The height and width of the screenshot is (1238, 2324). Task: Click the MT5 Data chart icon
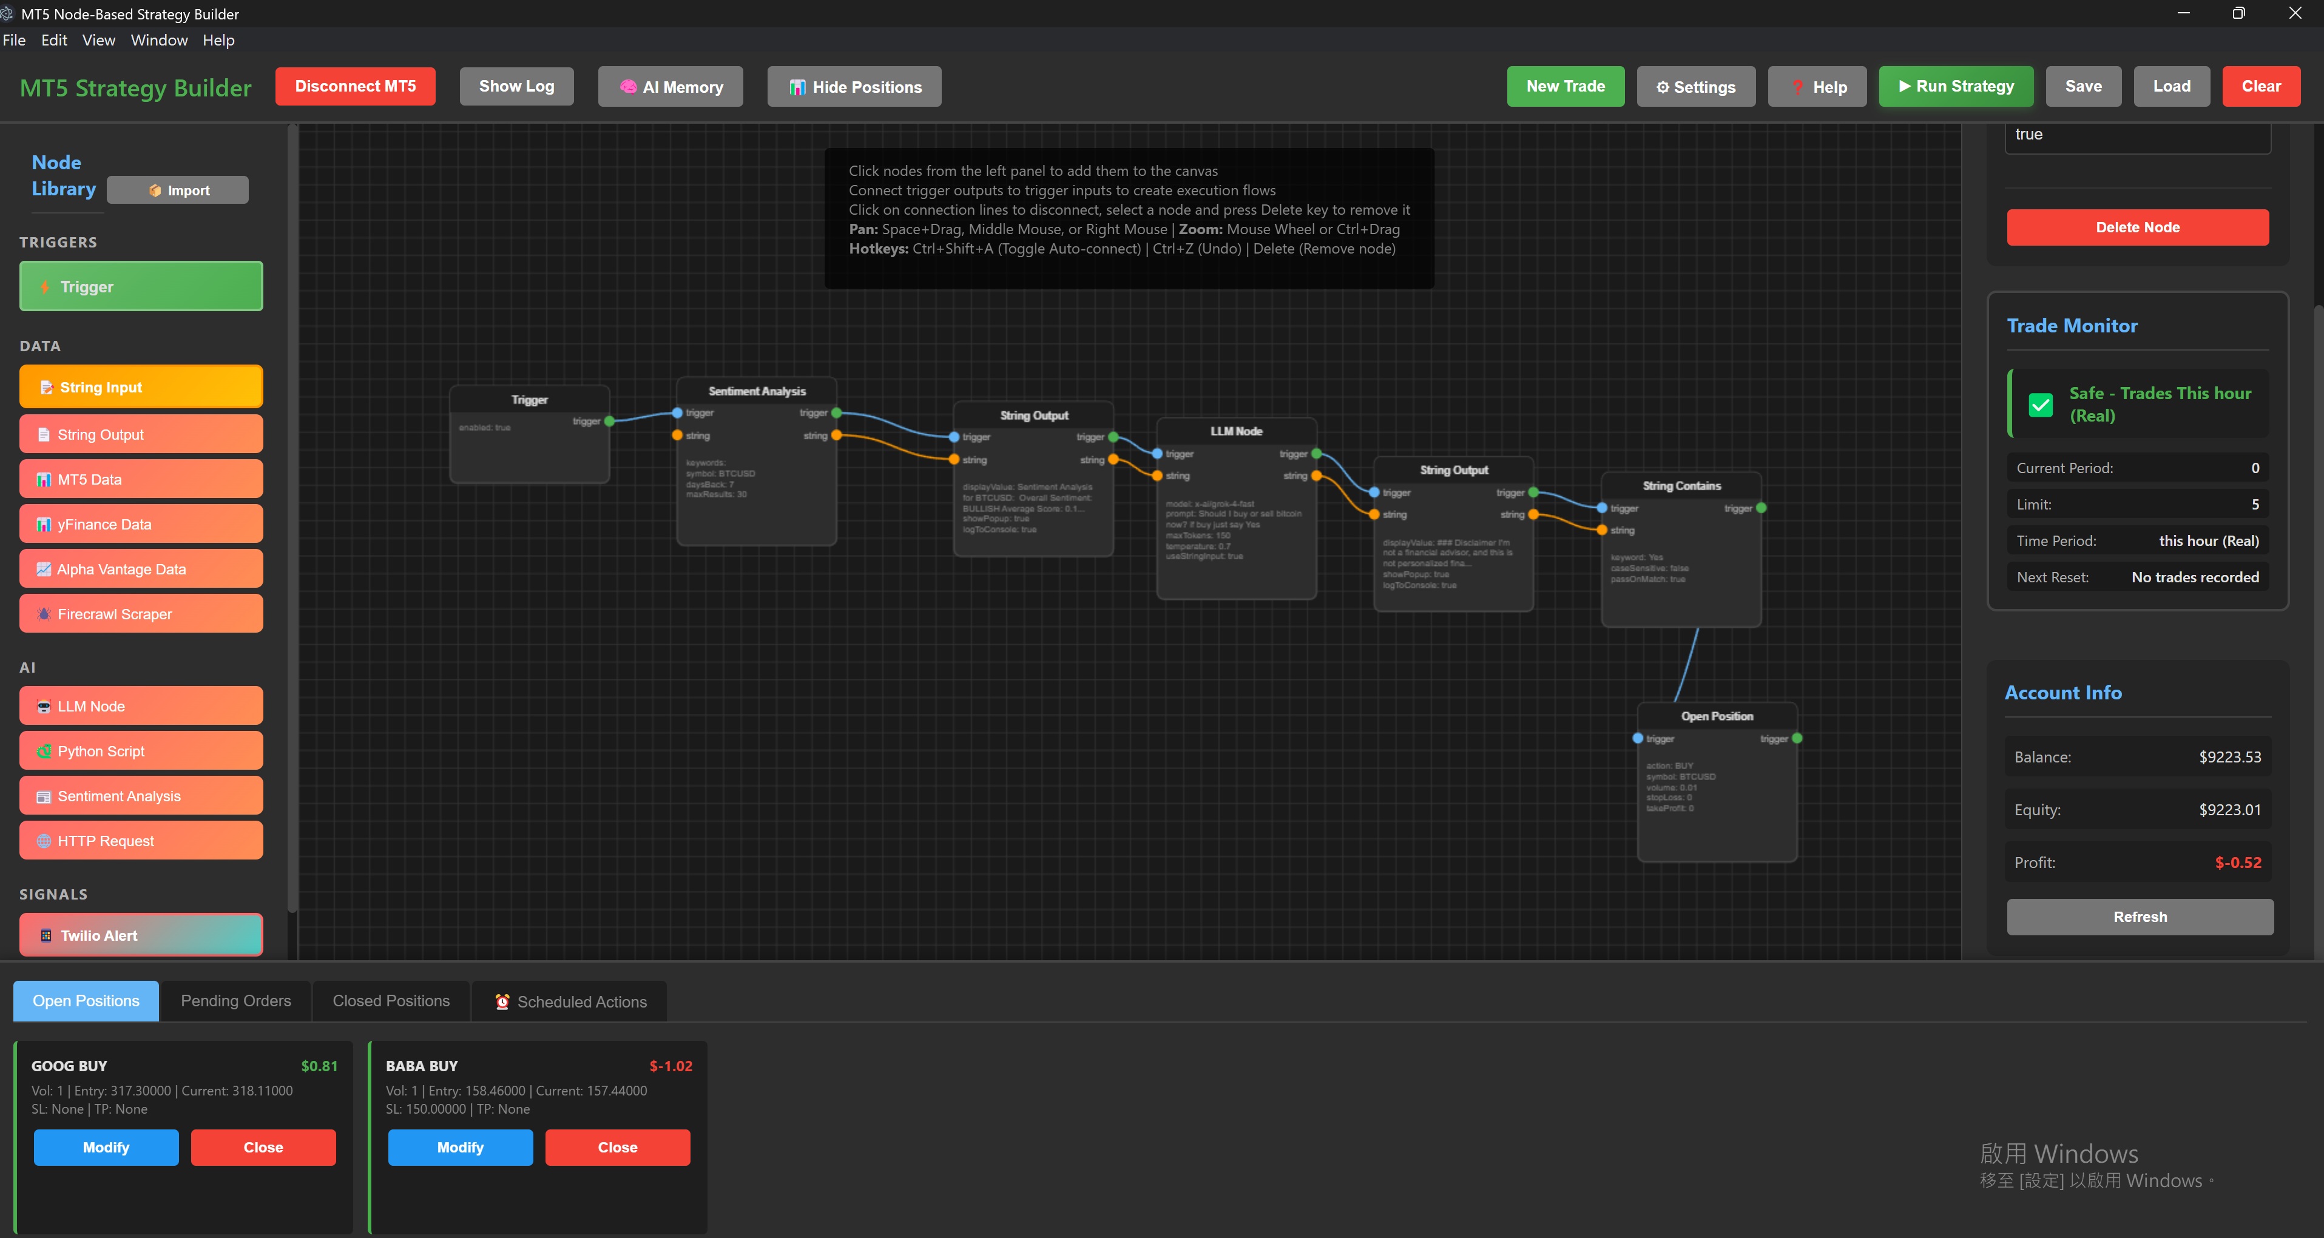tap(43, 480)
